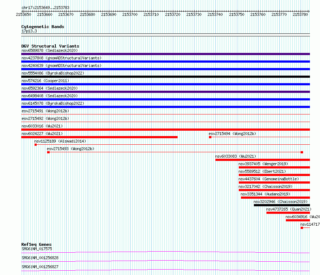The height and width of the screenshot is (275, 320).
Task: Open variant nsv6024227 (Wu2021) label
Action: 42,134
